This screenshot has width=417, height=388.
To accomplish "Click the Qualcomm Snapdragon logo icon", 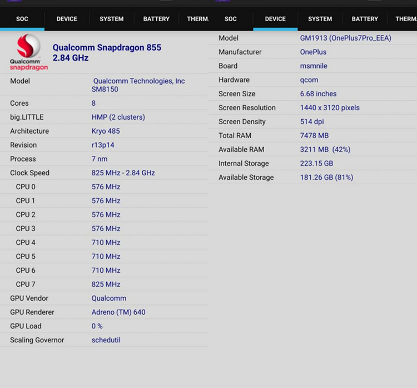I will click(x=29, y=52).
